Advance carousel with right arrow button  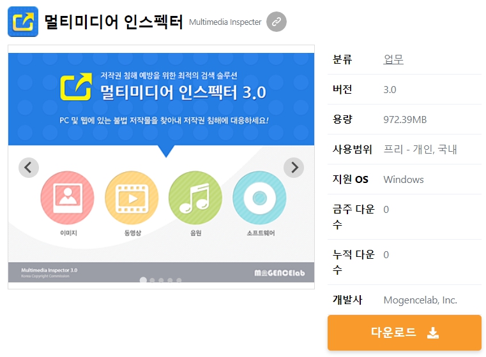[294, 168]
